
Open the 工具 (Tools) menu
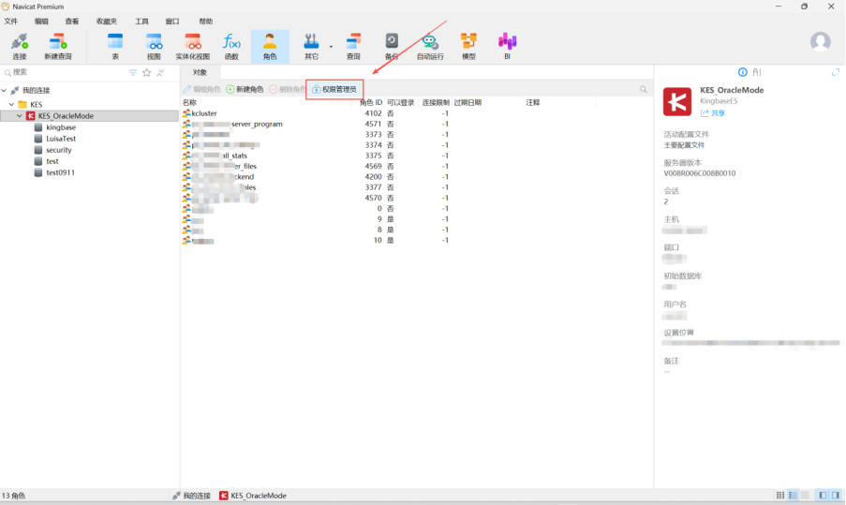(x=141, y=21)
